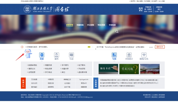Click the 最新发布 button
Image resolution: width=178 pixels, height=106 pixels.
coord(160,47)
